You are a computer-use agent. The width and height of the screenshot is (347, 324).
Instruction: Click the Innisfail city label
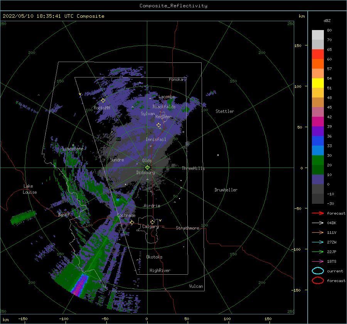click(156, 139)
